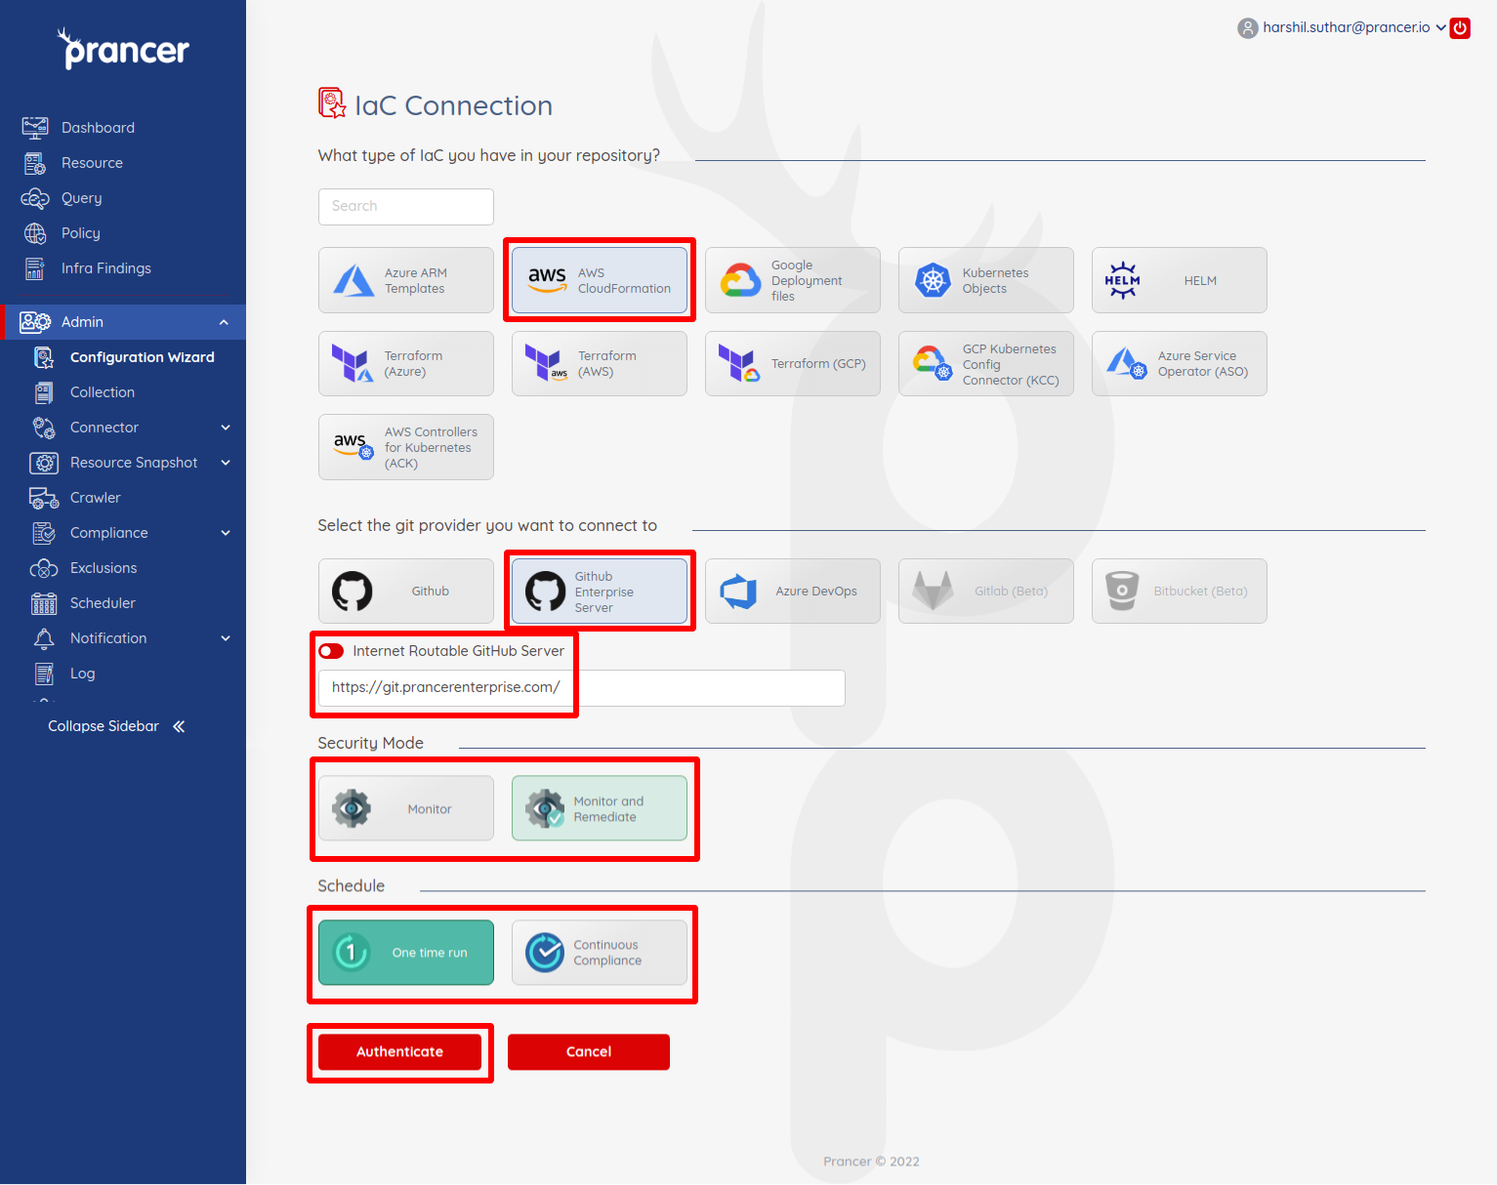1497x1185 pixels.
Task: Click the IaC type Search field
Action: click(406, 207)
